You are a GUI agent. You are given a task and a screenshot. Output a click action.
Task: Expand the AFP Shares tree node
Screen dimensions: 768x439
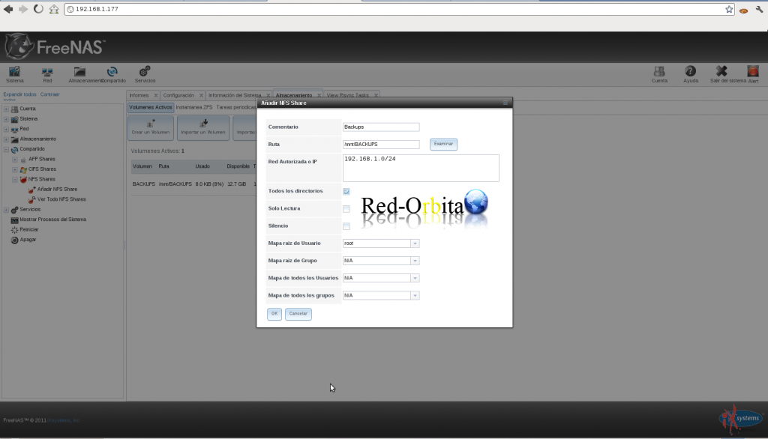point(15,159)
